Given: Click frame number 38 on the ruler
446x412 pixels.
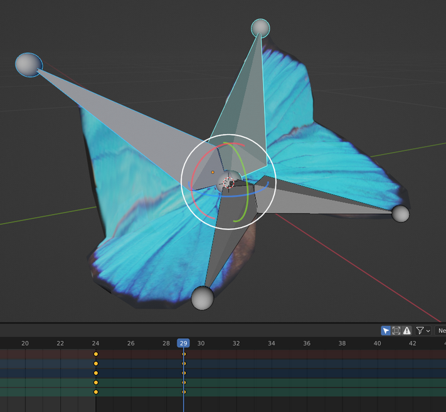Looking at the screenshot, I should pos(342,343).
